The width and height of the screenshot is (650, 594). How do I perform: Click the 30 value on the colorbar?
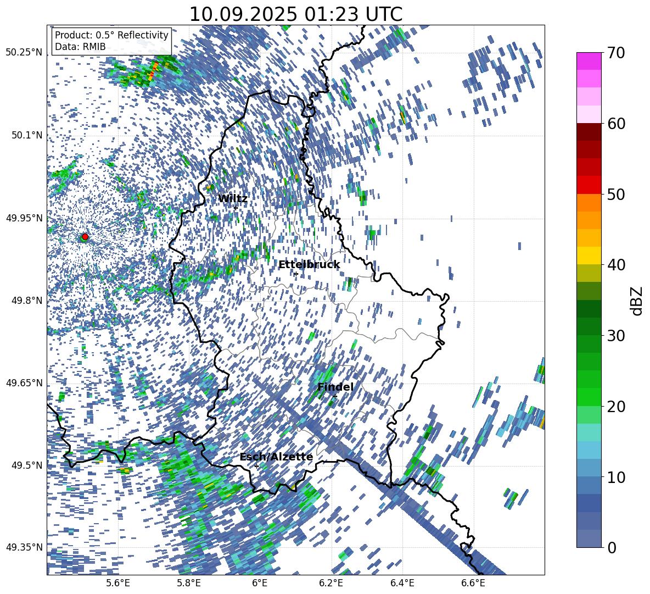tap(615, 336)
